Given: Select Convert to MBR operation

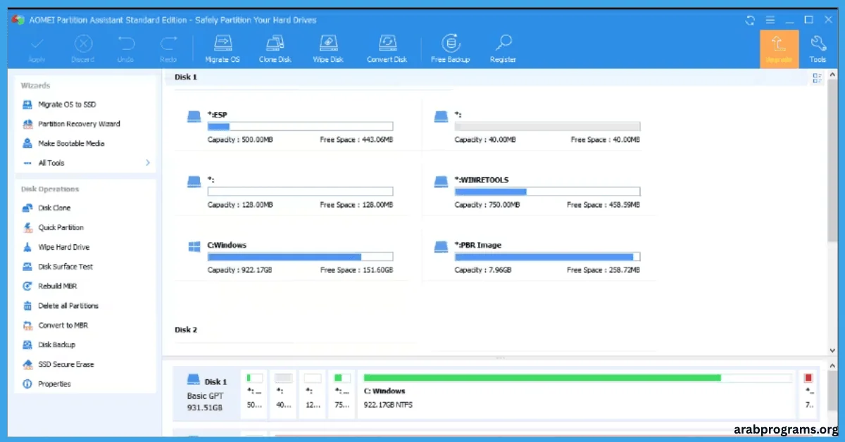Looking at the screenshot, I should (x=55, y=326).
